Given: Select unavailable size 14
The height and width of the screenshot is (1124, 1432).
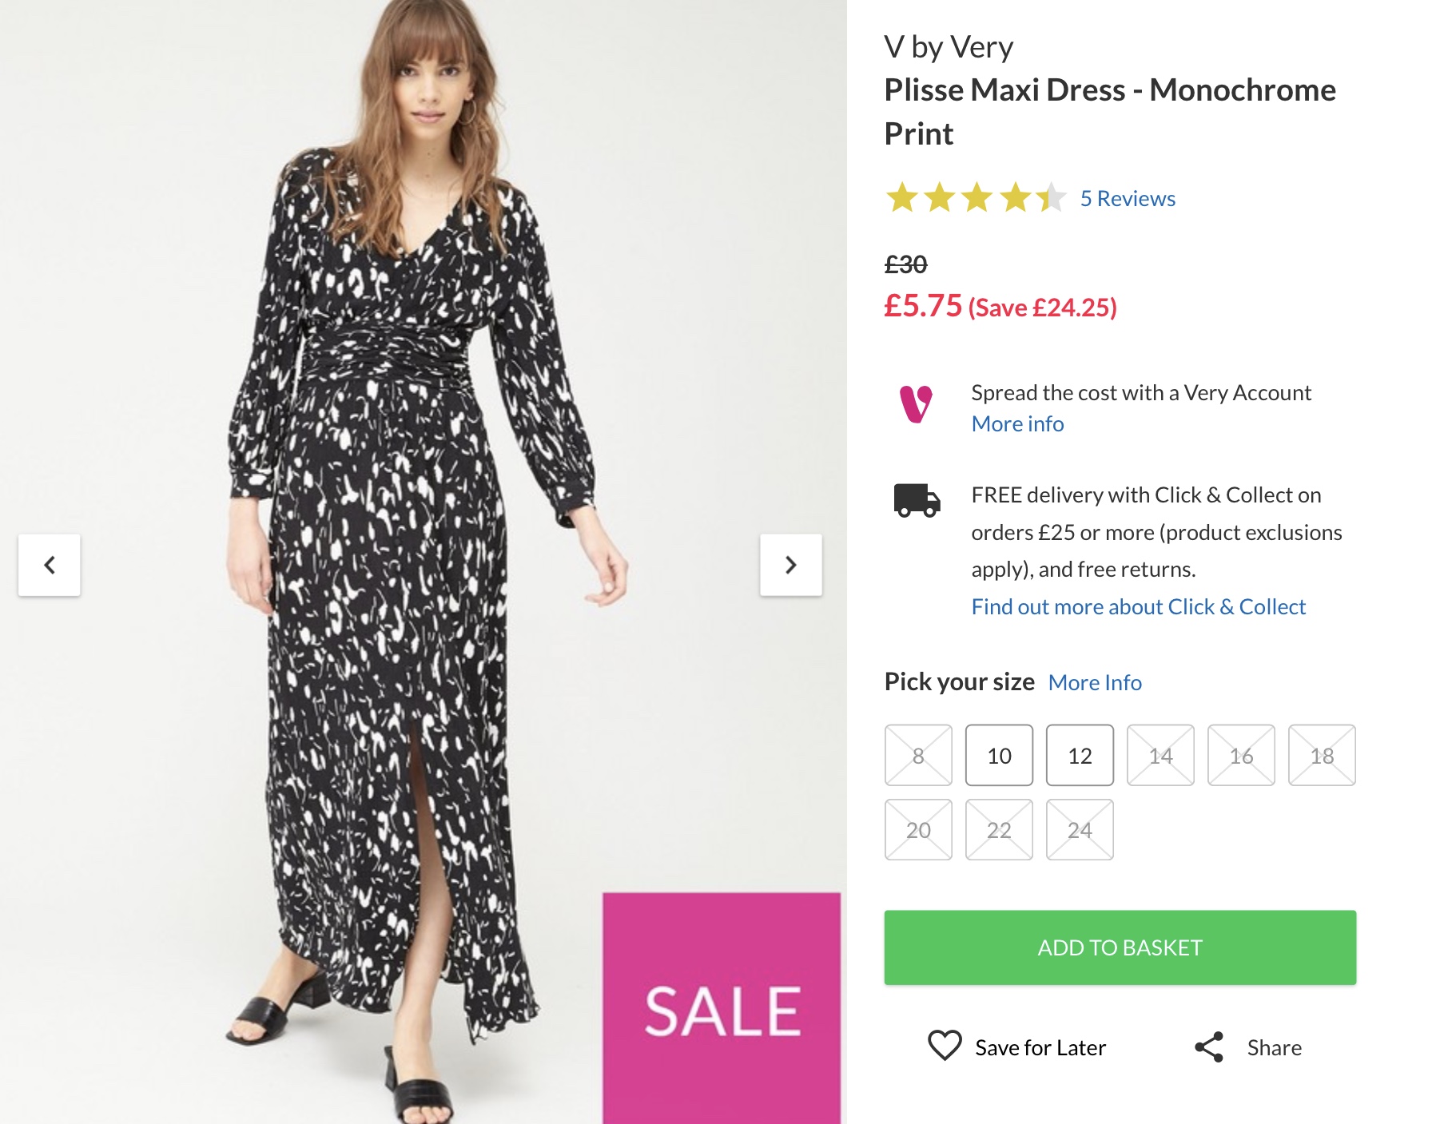Looking at the screenshot, I should point(1160,755).
